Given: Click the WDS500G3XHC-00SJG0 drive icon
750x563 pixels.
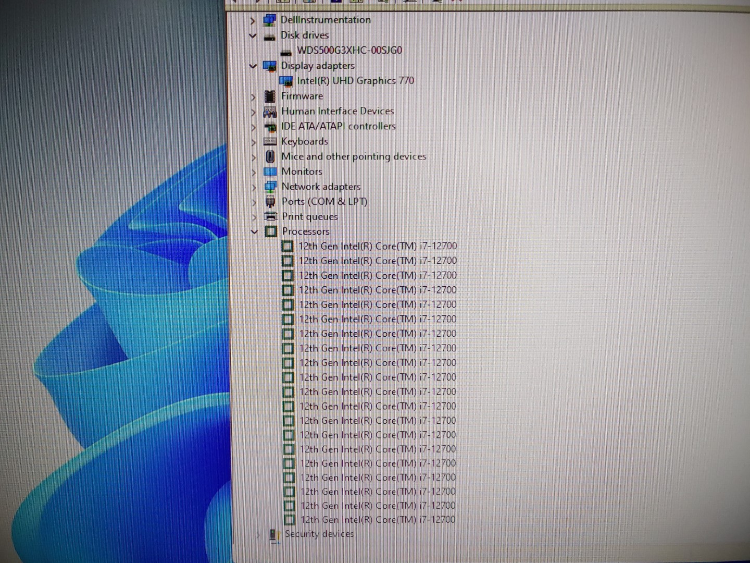Looking at the screenshot, I should coord(286,52).
